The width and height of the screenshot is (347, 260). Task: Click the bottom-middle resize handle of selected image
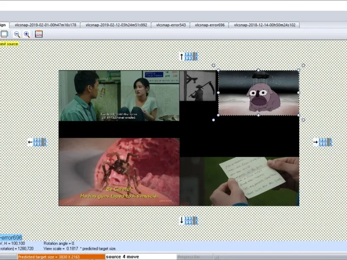[259, 115]
